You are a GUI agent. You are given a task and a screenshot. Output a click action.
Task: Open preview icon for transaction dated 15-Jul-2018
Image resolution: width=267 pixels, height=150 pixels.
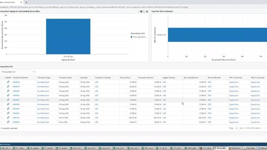(x=8, y=122)
